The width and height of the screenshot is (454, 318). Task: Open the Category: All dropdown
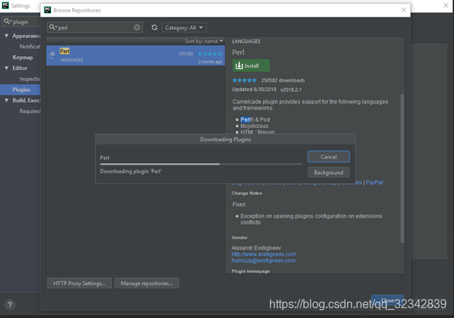coord(184,28)
